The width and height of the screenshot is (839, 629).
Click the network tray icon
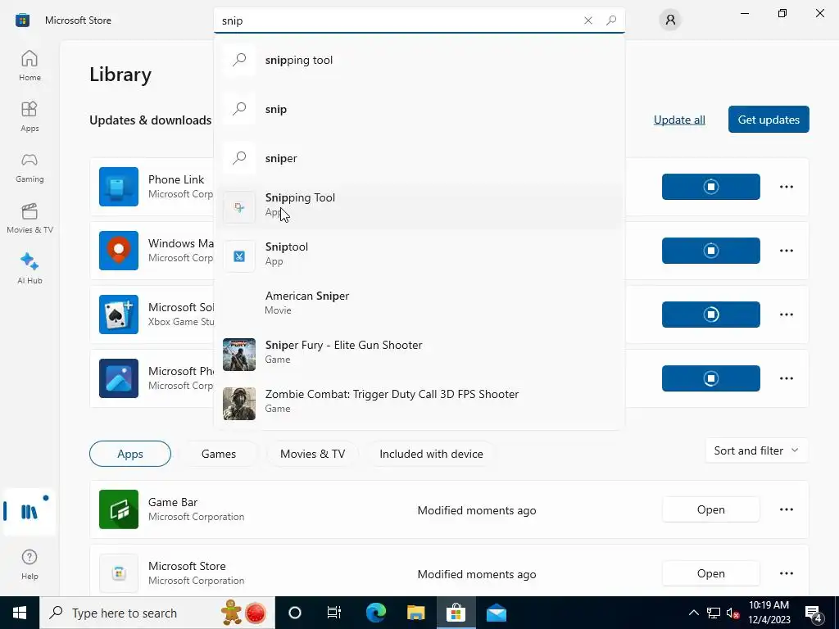(714, 613)
